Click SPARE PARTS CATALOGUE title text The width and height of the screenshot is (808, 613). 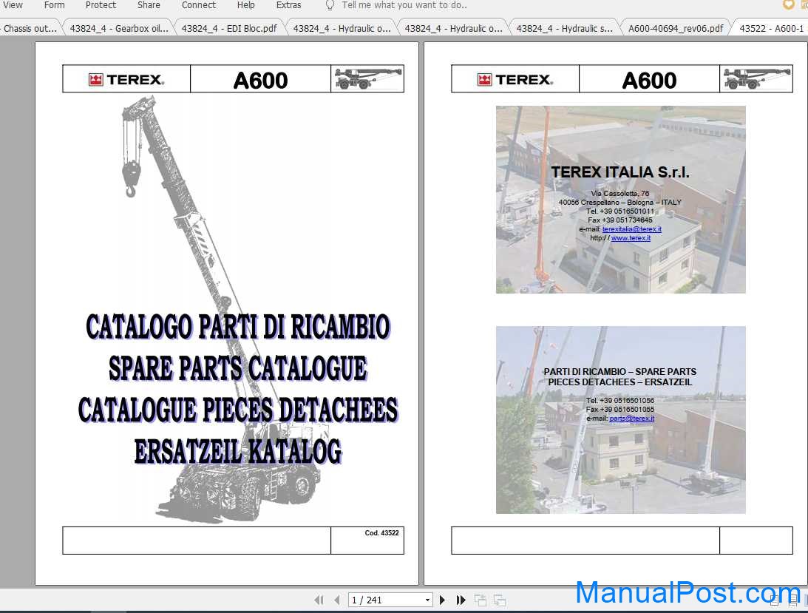click(237, 369)
